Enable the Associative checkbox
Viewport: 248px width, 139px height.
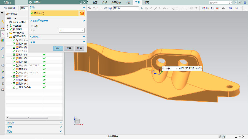pos(32,26)
